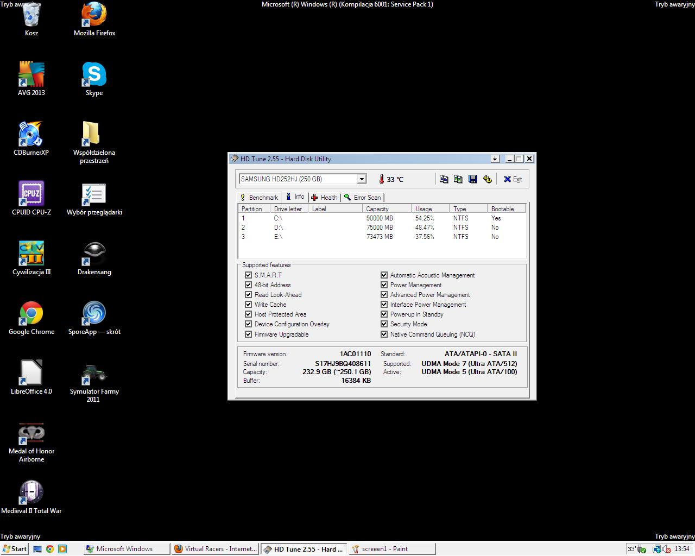Select the D:\ partition row

click(382, 228)
